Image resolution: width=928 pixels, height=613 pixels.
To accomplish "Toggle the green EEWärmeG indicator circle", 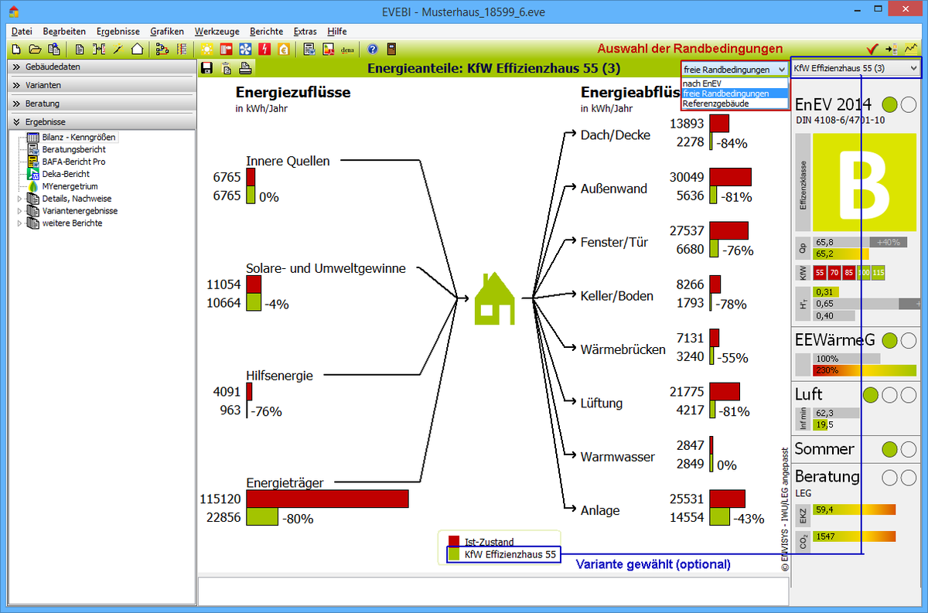I will click(890, 340).
